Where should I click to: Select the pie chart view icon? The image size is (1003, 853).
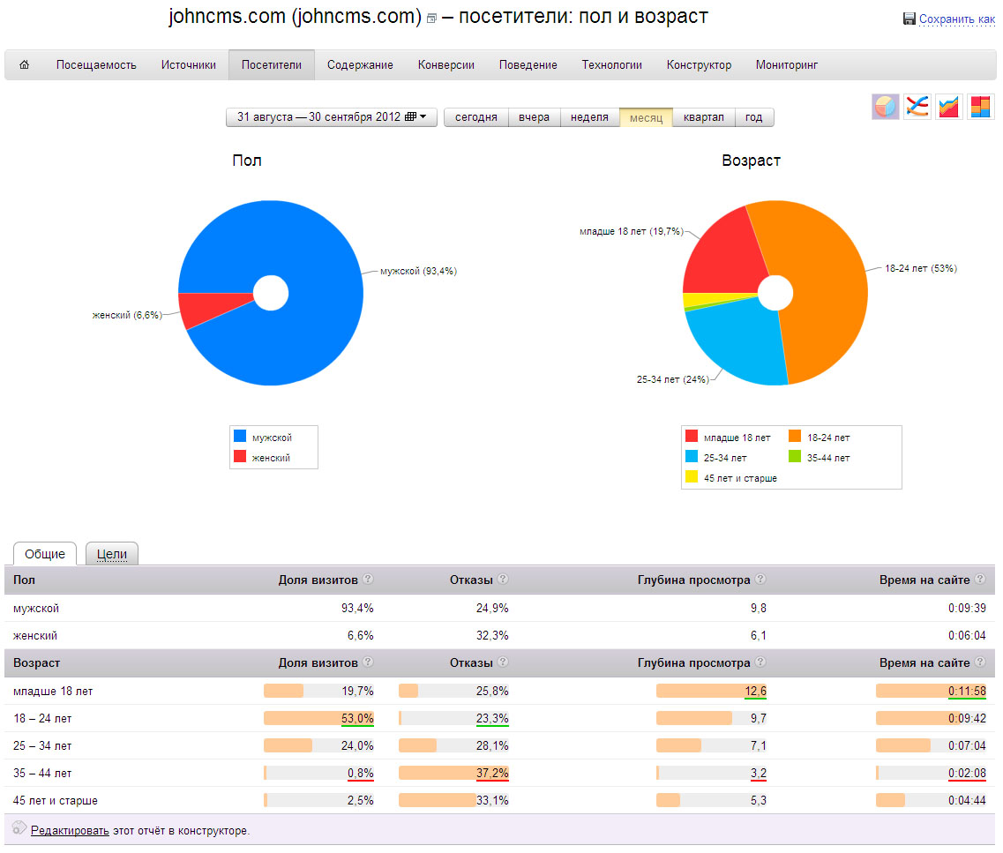tap(886, 108)
